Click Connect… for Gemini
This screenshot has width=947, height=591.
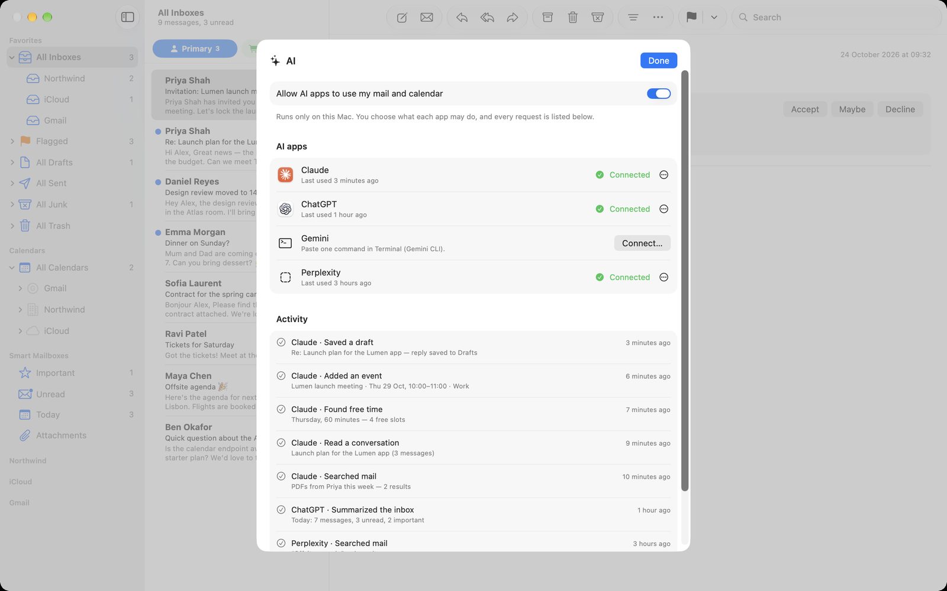point(642,243)
